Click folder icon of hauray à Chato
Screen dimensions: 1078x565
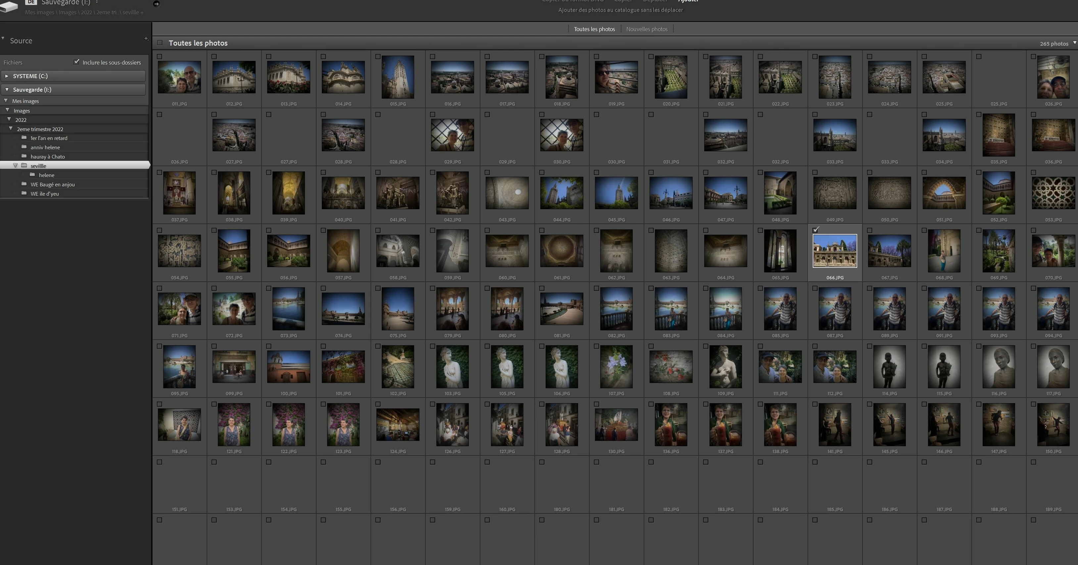(x=24, y=156)
